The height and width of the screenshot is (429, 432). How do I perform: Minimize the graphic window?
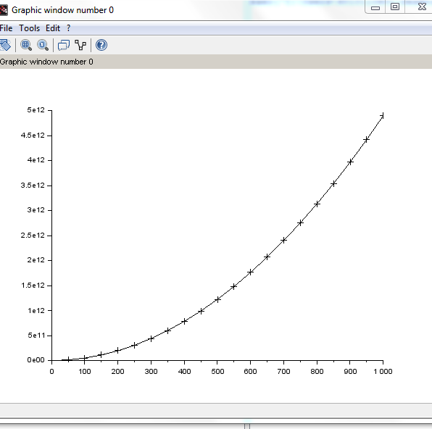[x=375, y=7]
